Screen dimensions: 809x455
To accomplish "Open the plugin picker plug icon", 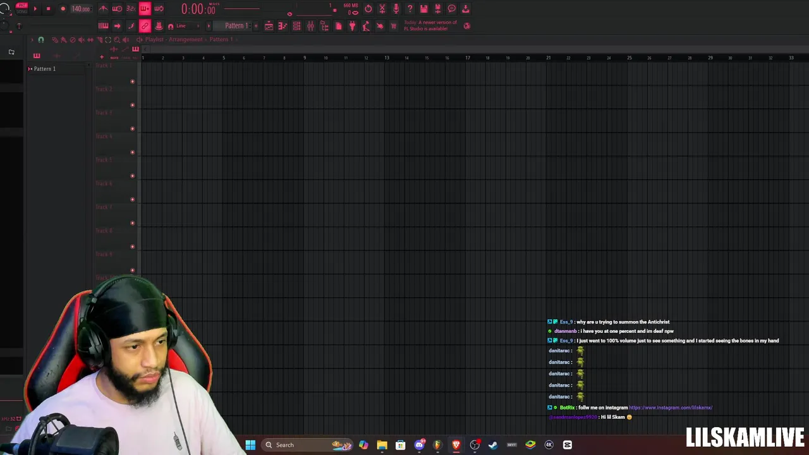I will [352, 26].
